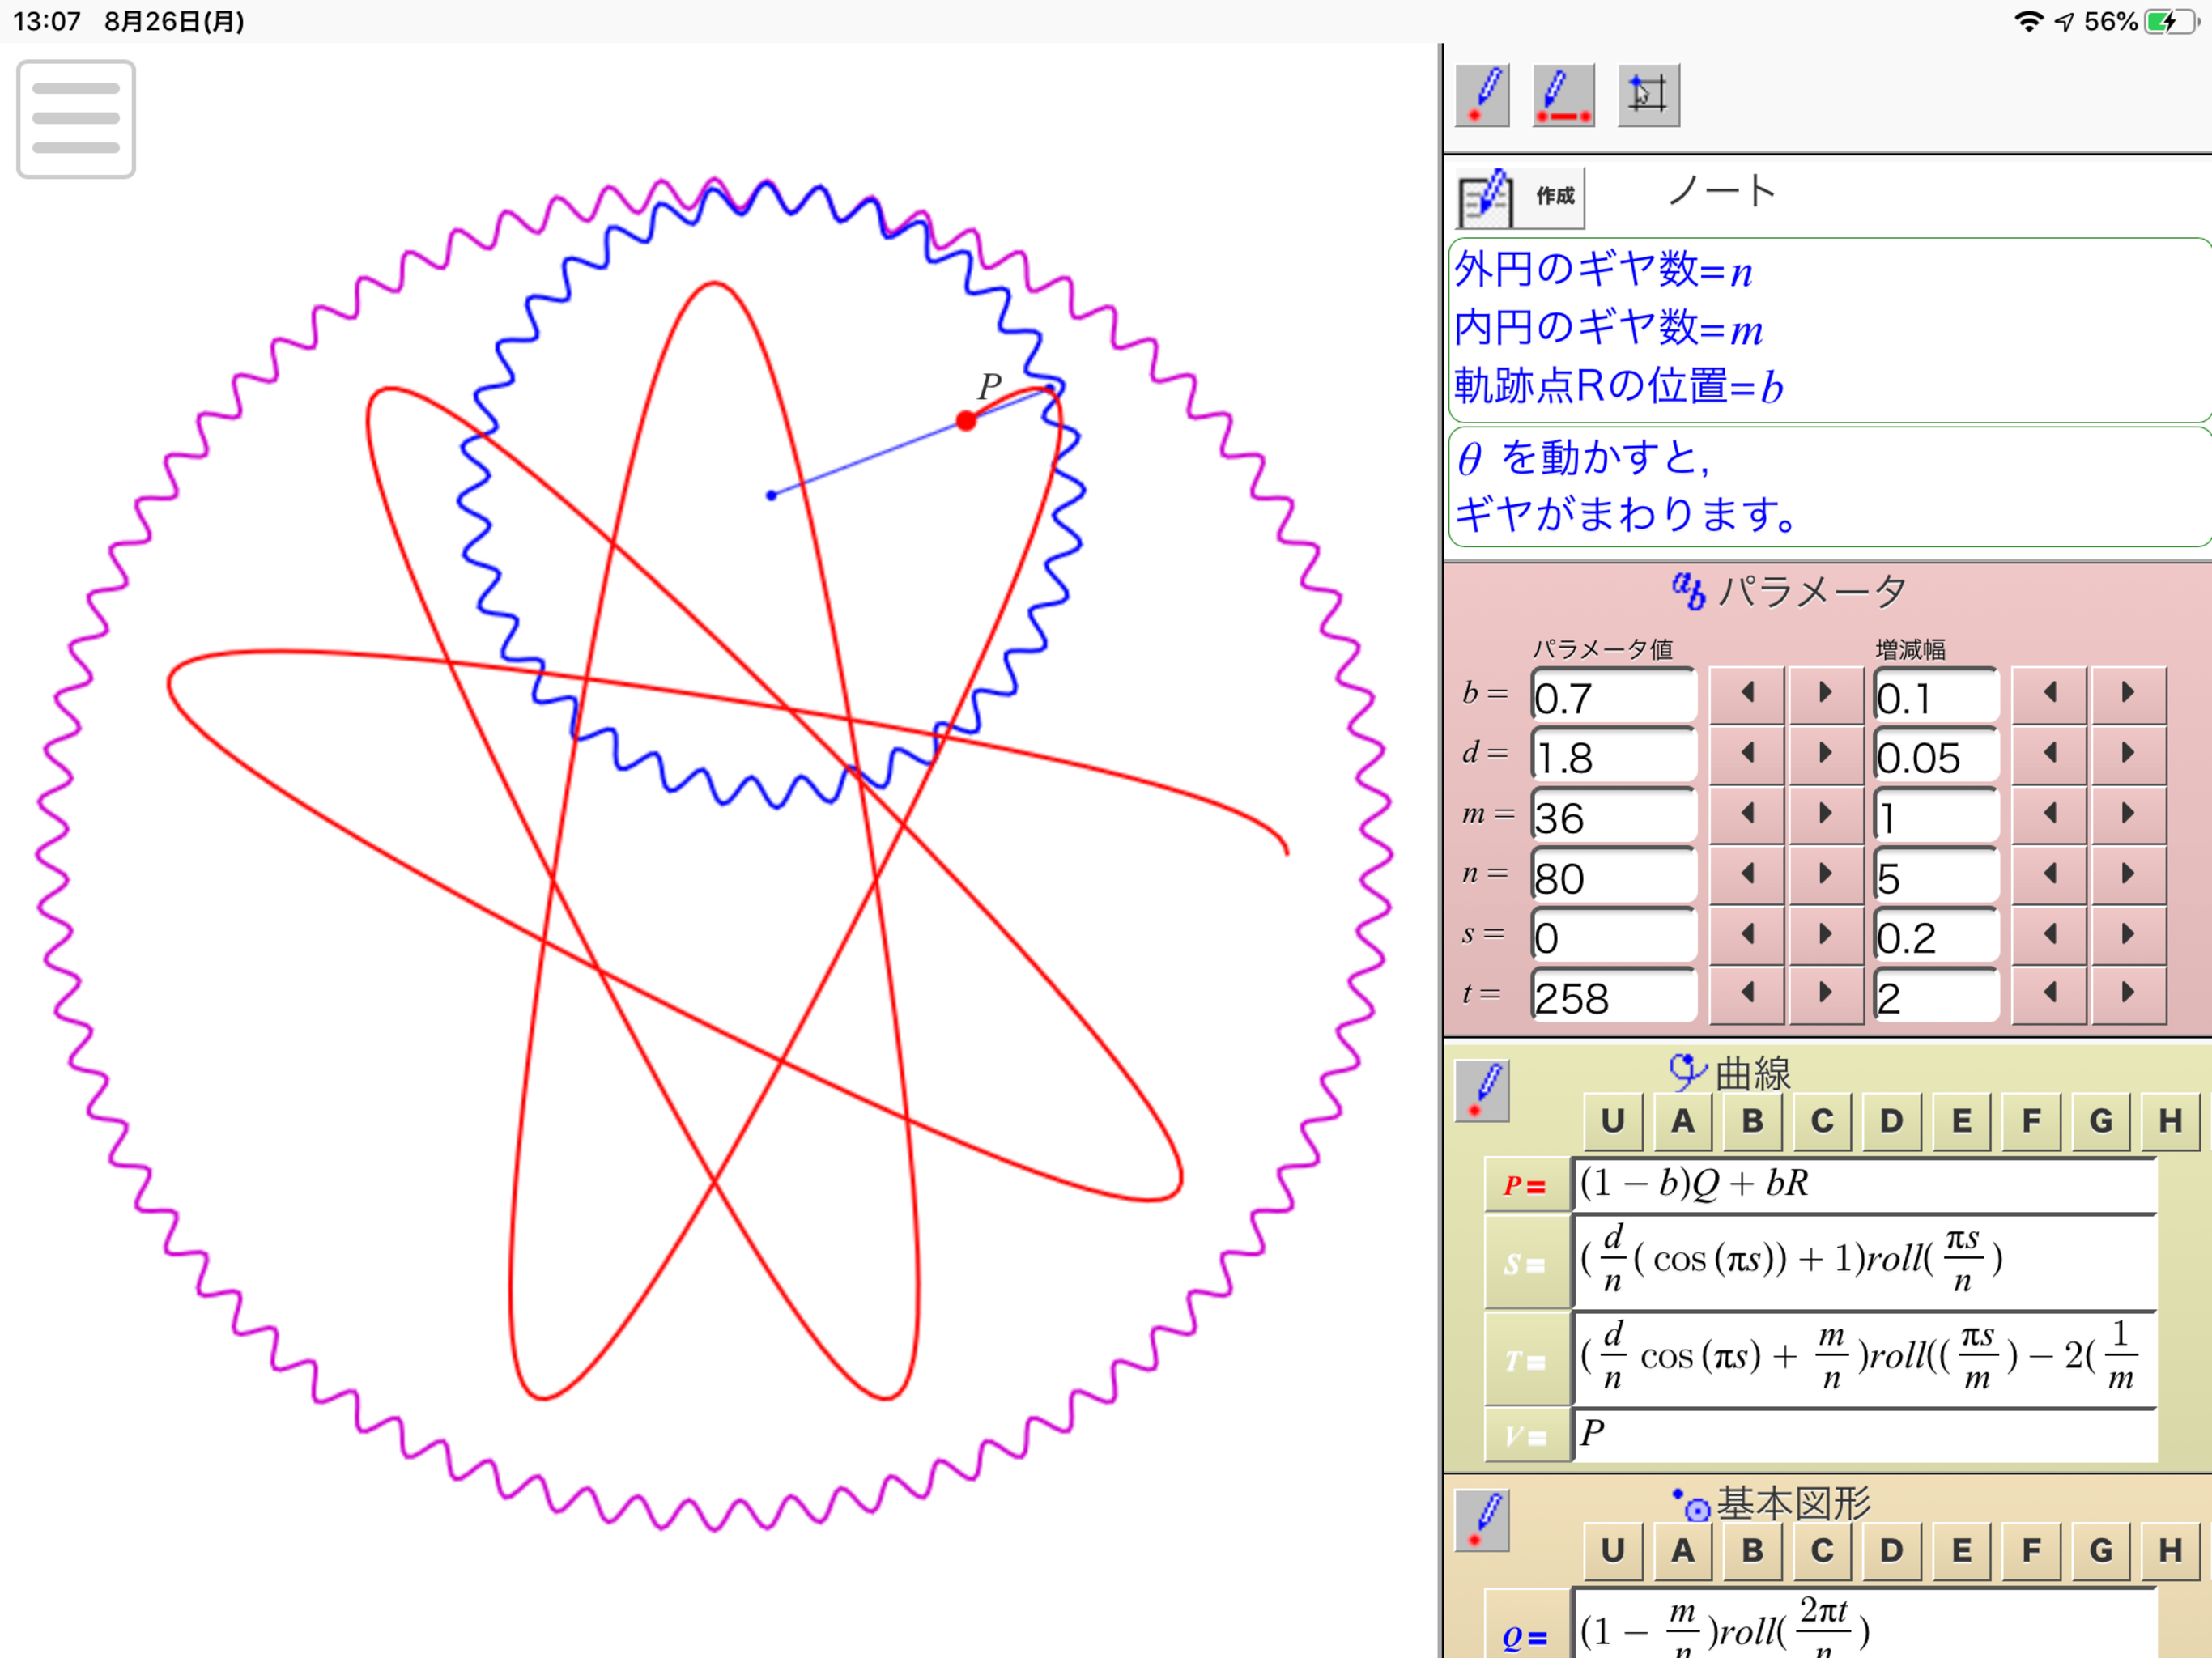Increase parameter b value
2212x1658 pixels.
(1825, 693)
